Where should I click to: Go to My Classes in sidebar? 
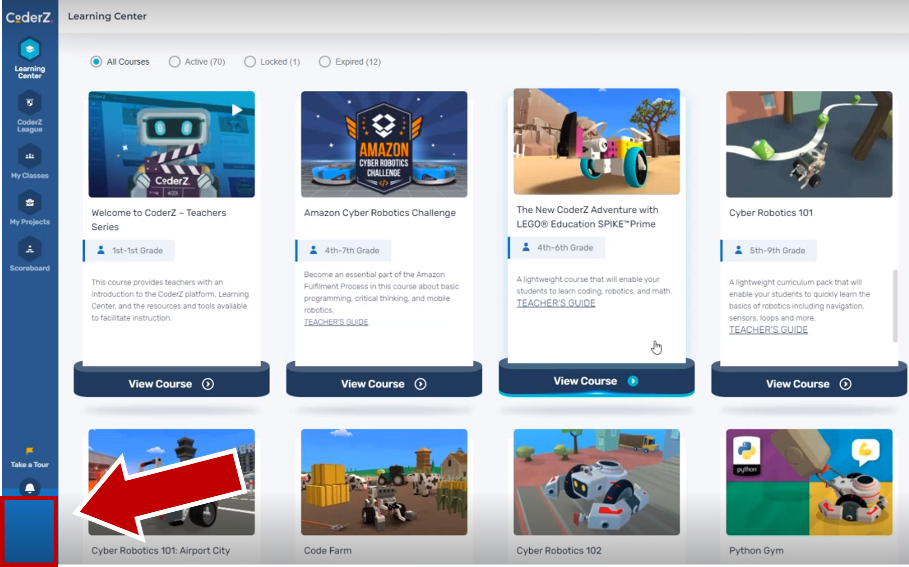click(x=30, y=162)
